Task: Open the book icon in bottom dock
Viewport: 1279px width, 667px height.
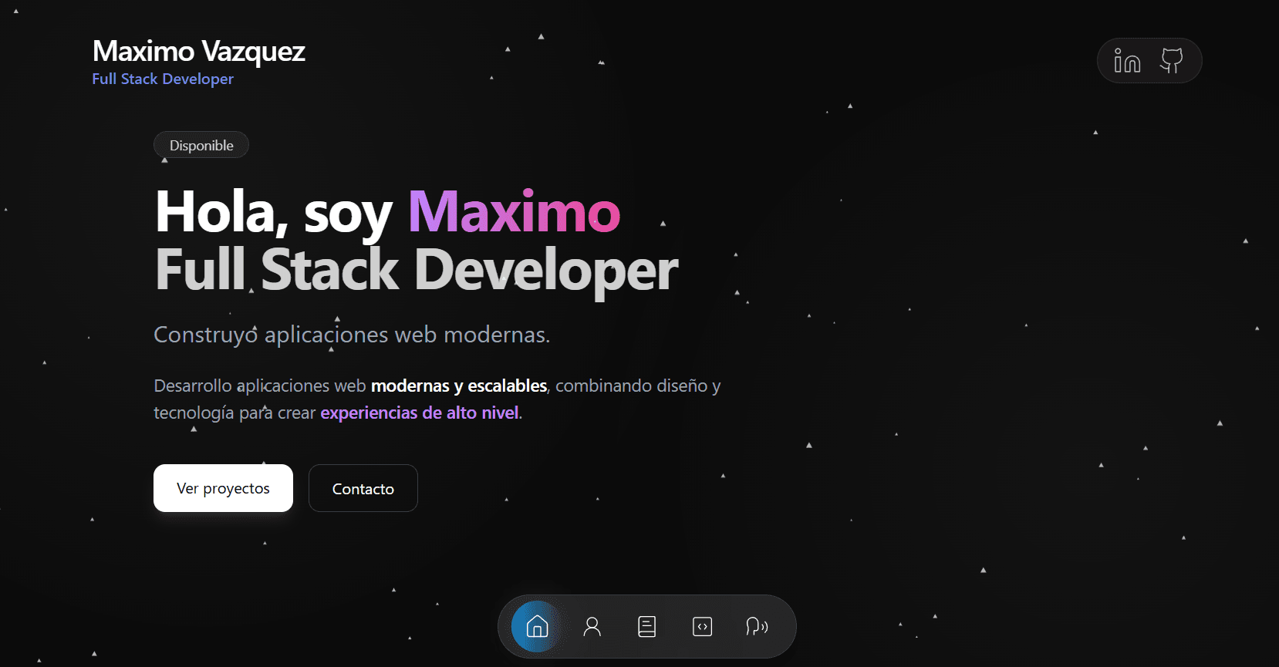Action: click(647, 626)
